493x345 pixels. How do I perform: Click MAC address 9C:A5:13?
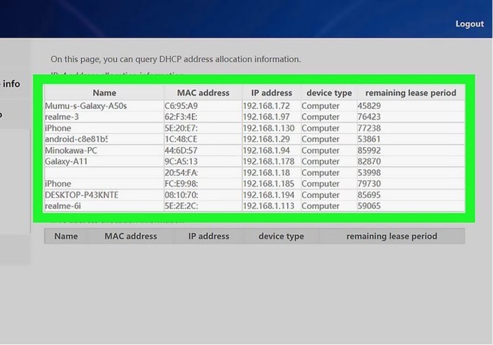181,161
